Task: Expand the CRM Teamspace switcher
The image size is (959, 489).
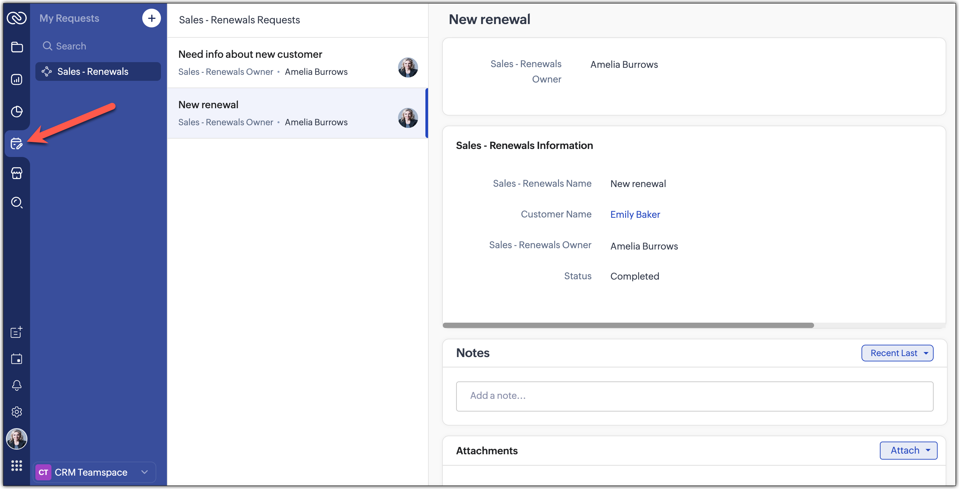Action: coord(94,472)
